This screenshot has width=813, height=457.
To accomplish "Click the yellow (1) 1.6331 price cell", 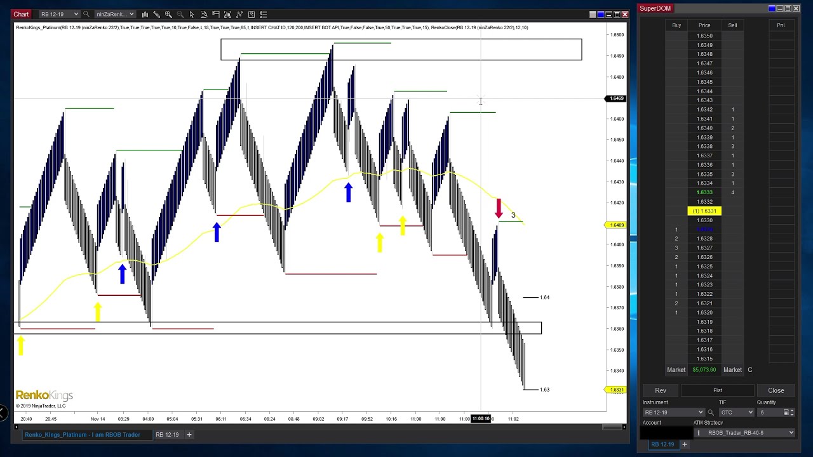I will 704,211.
